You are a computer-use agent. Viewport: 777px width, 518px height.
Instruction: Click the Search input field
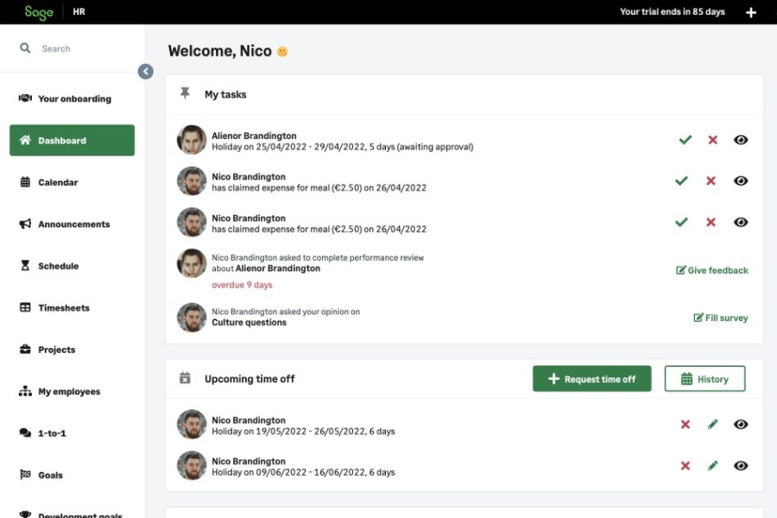(x=82, y=49)
